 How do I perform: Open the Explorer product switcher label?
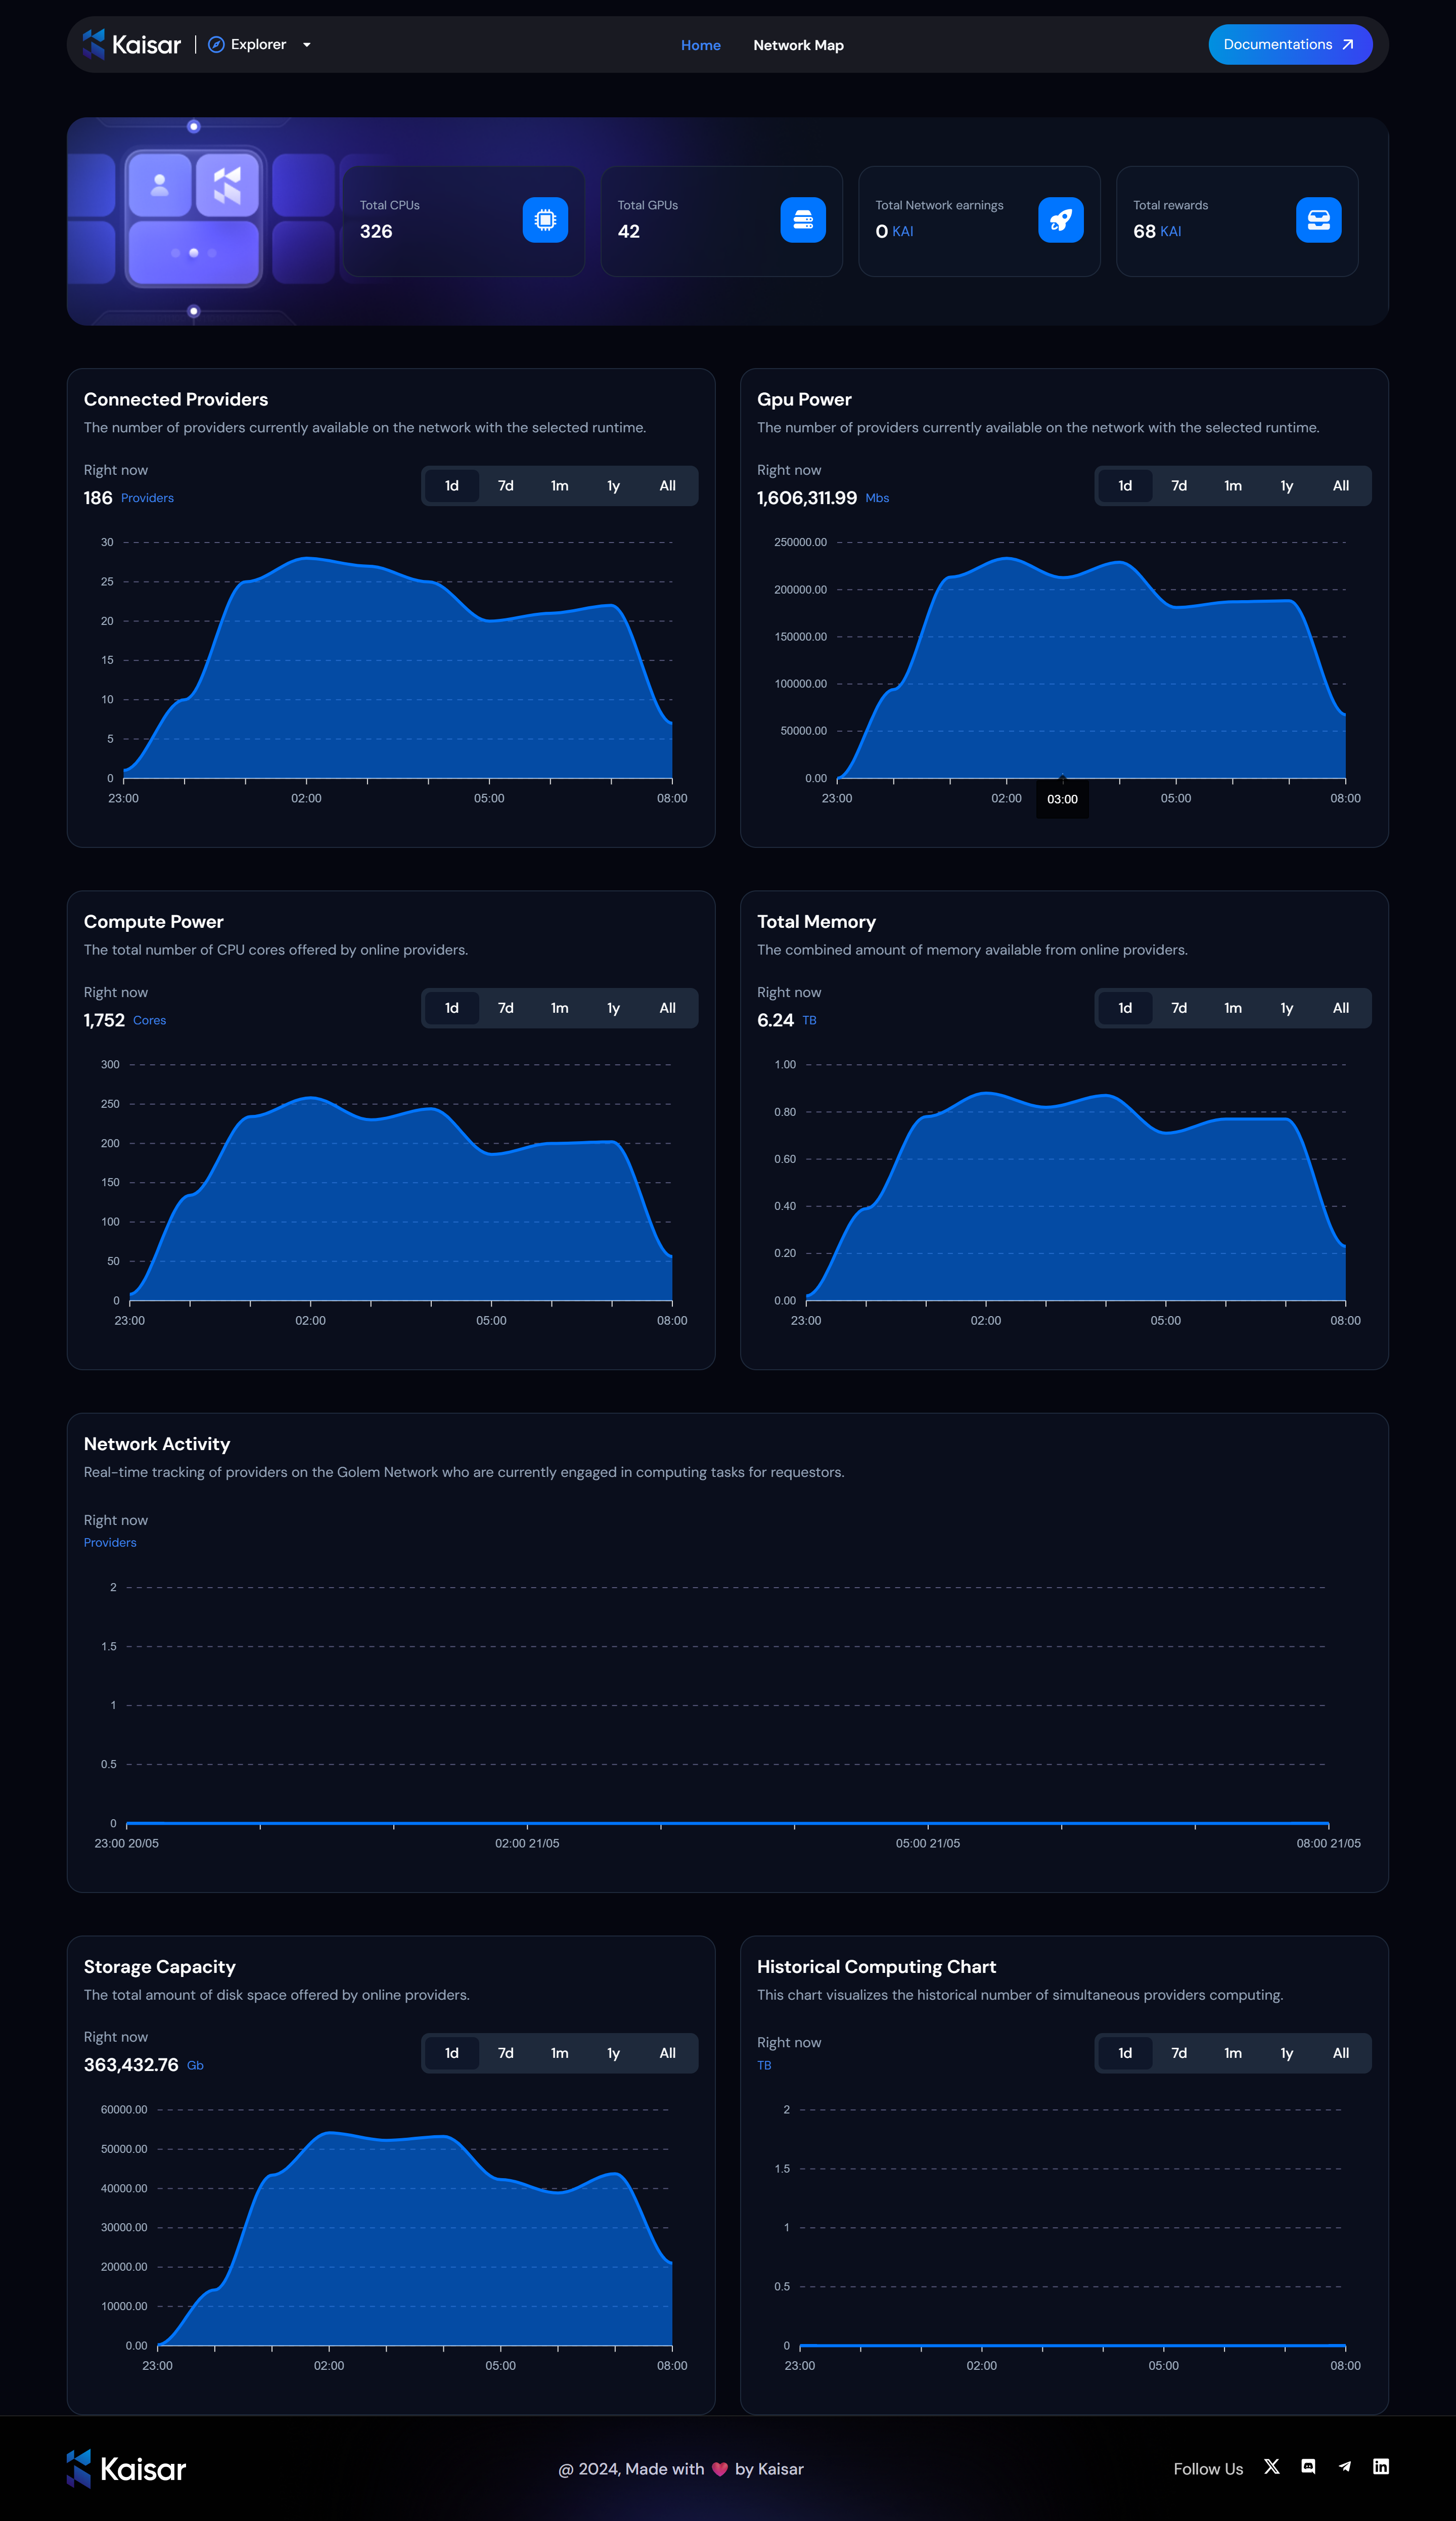coord(258,45)
